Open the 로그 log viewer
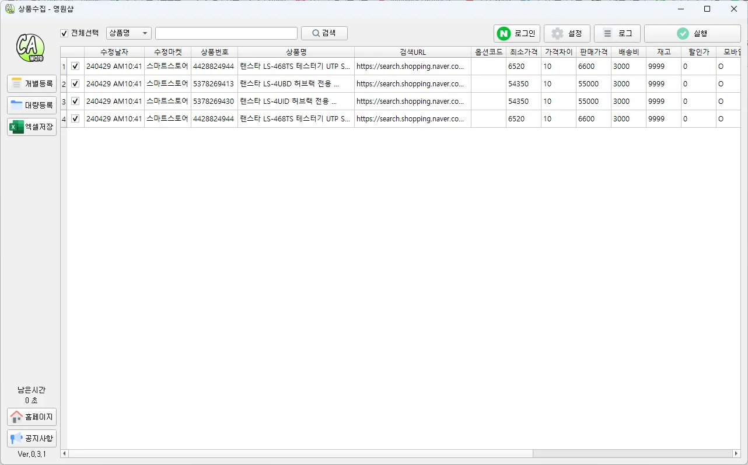 (x=617, y=33)
